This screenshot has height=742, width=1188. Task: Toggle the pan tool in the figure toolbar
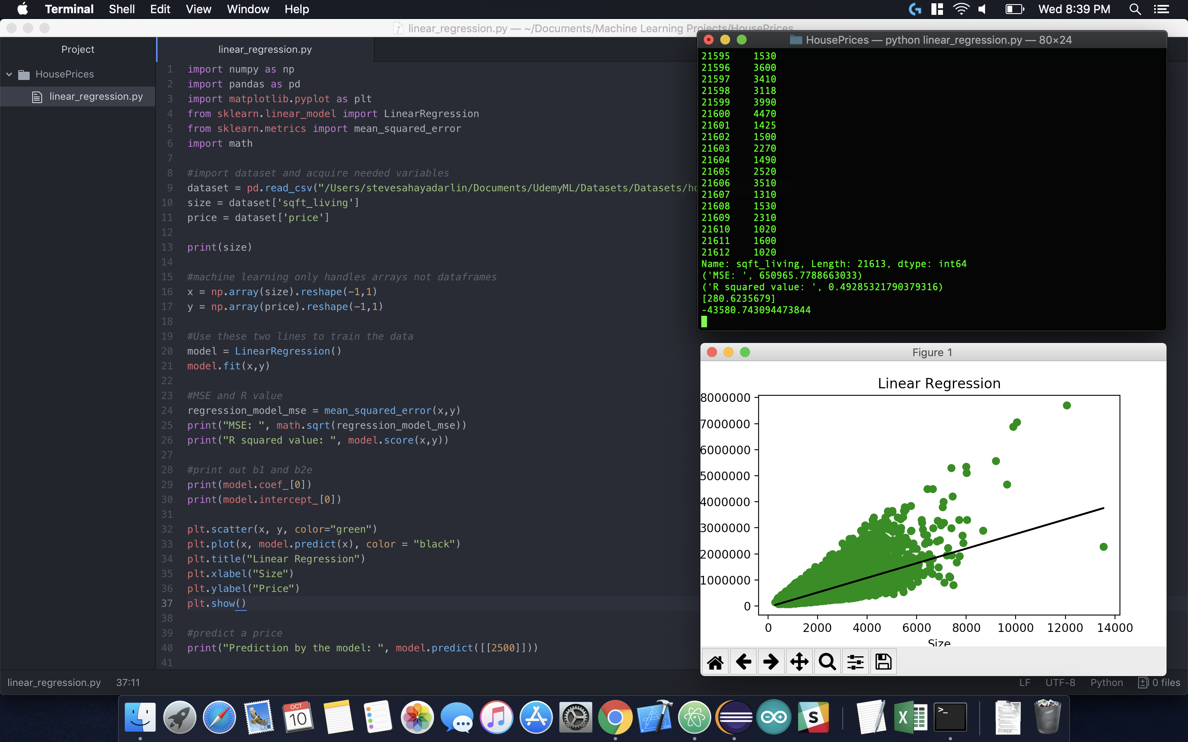pyautogui.click(x=799, y=661)
